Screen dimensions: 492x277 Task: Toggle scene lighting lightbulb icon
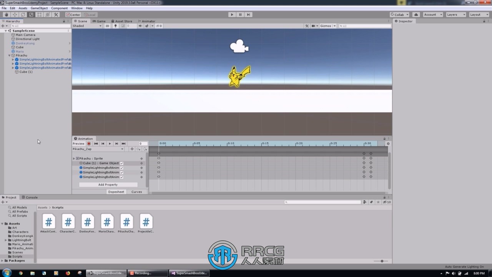[115, 26]
